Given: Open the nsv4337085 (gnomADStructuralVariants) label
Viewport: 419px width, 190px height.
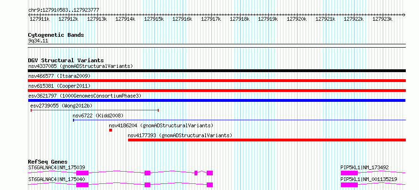Looking at the screenshot, I should click(x=81, y=66).
